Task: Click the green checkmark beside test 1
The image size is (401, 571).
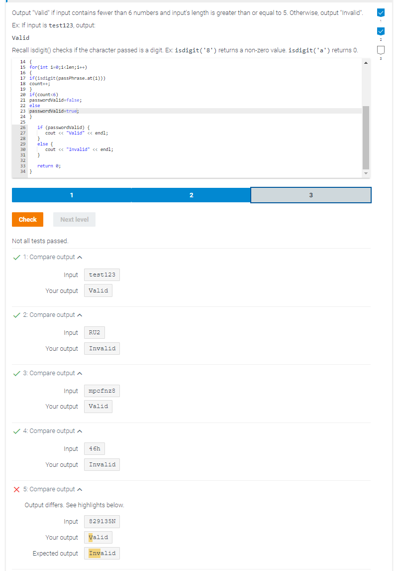Action: pos(15,257)
